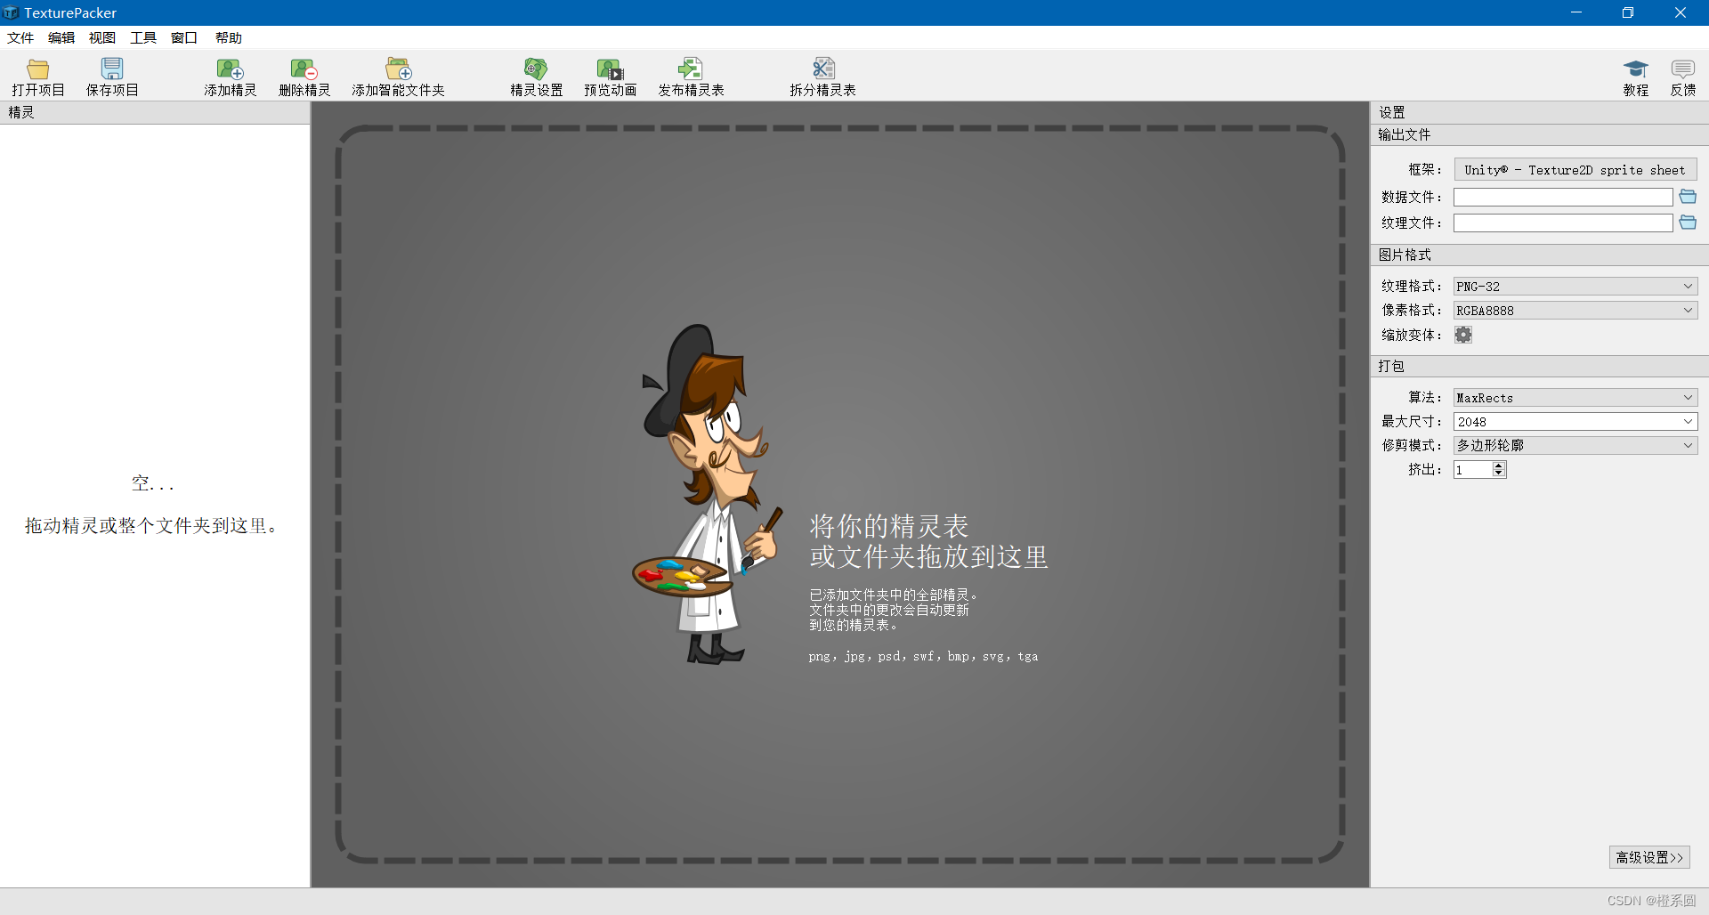The width and height of the screenshot is (1709, 915).
Task: Click the 数据文件 input field
Action: [x=1563, y=197]
